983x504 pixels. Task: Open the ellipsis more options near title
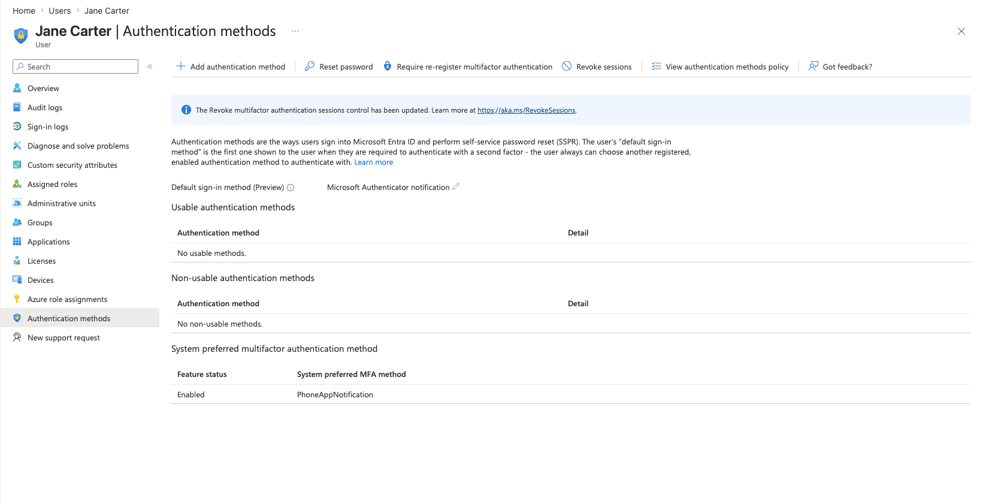(295, 31)
